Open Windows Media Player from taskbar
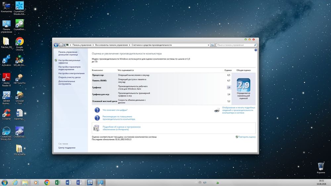The height and width of the screenshot is (186, 331). tap(36, 182)
